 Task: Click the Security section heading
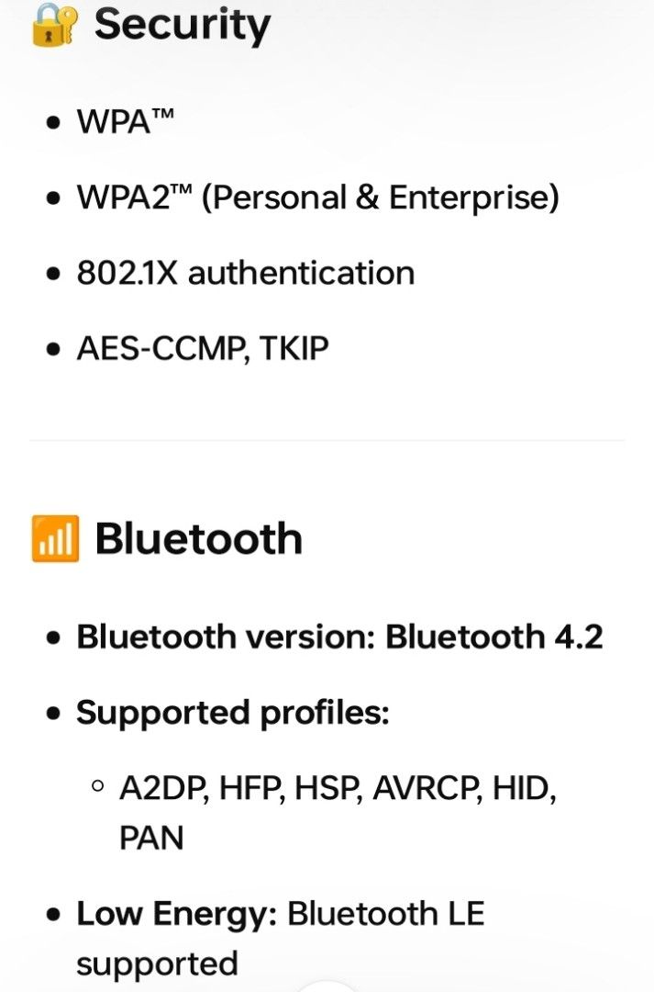pyautogui.click(x=182, y=24)
